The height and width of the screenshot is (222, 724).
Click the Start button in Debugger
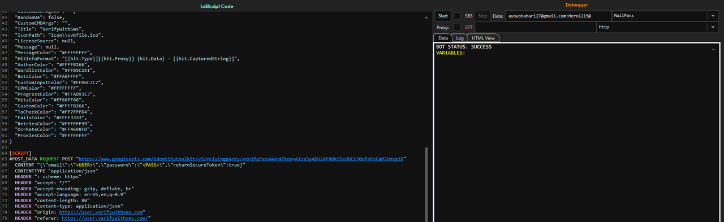pyautogui.click(x=443, y=16)
